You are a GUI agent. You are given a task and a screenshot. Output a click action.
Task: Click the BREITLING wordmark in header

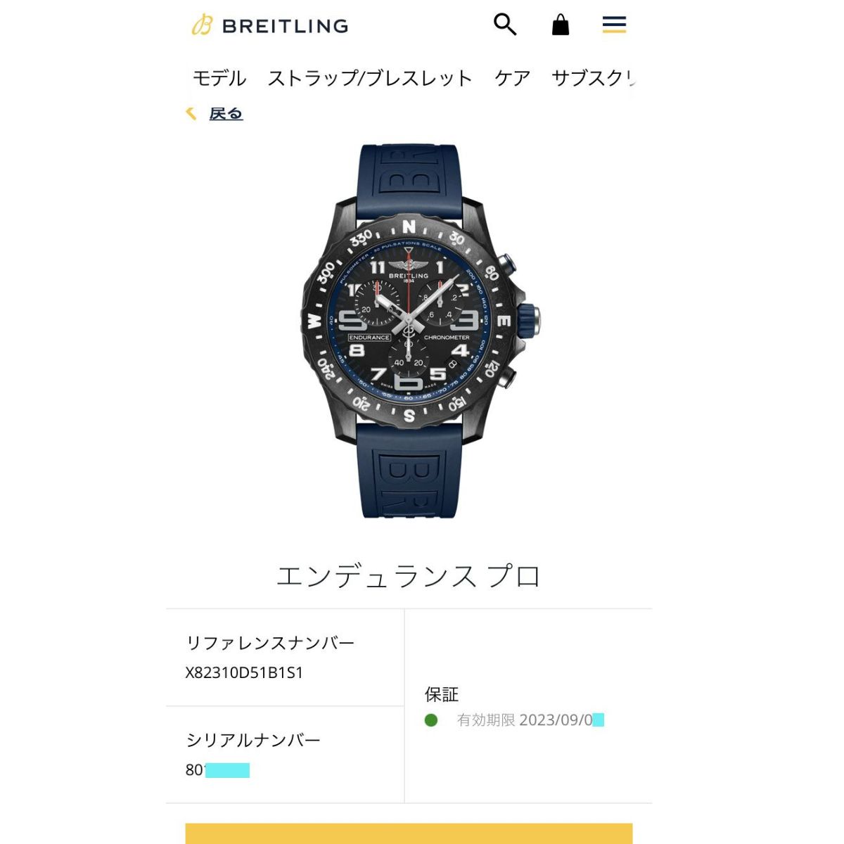pyautogui.click(x=285, y=26)
